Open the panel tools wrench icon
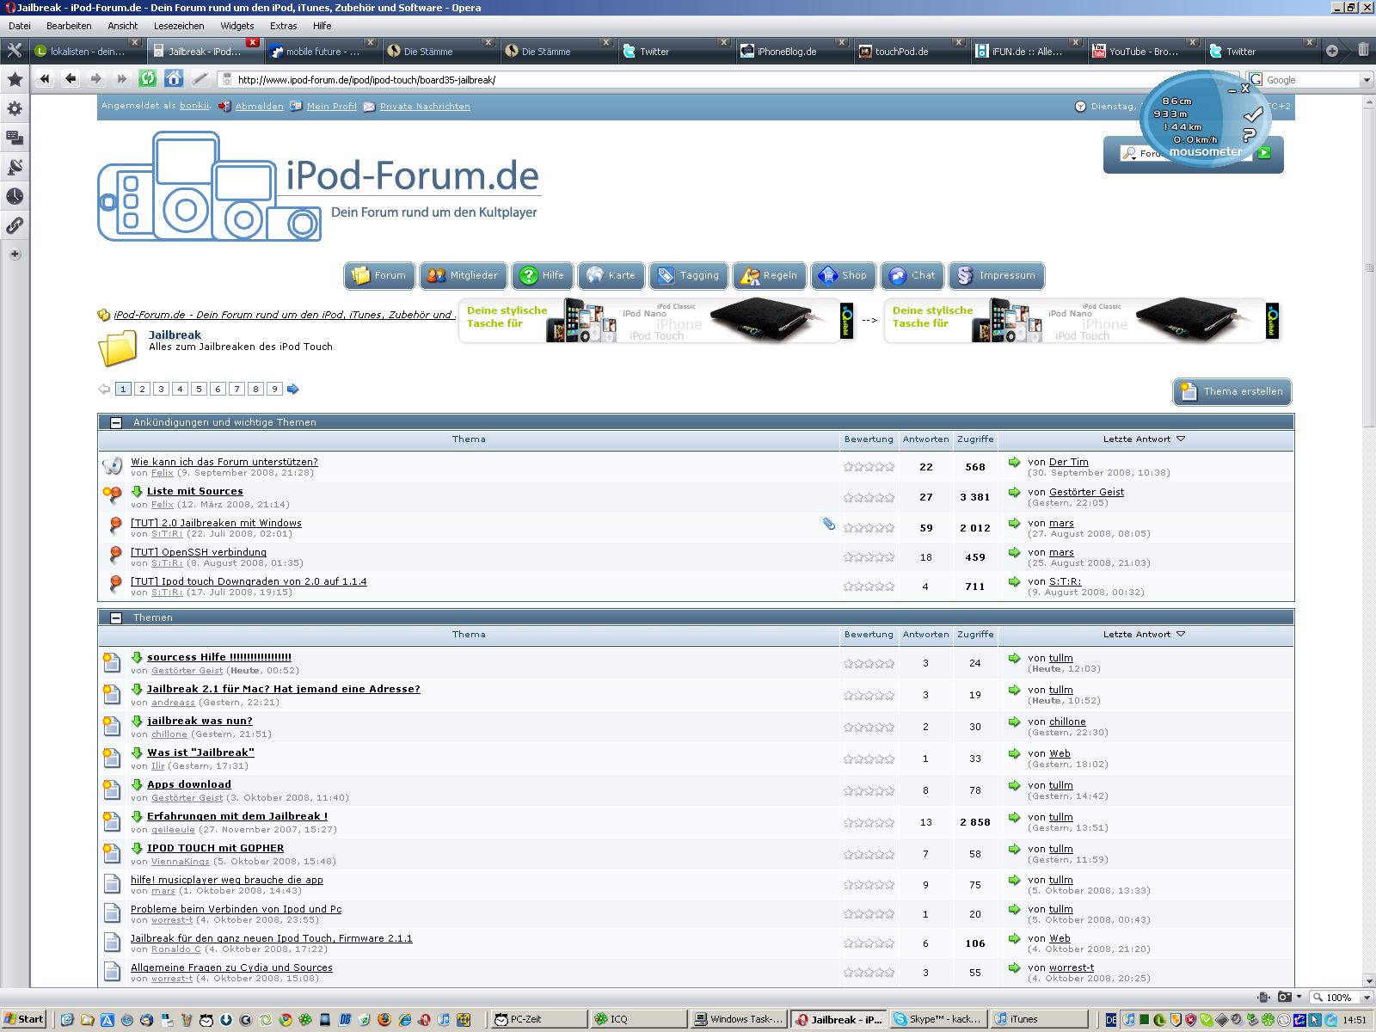The width and height of the screenshot is (1376, 1032). (14, 51)
